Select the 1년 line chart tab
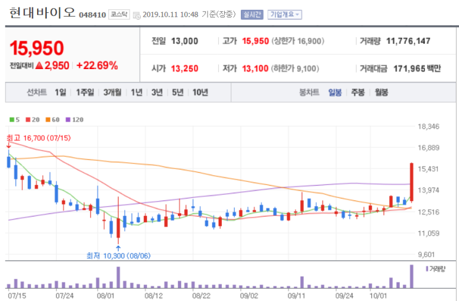 (137, 93)
